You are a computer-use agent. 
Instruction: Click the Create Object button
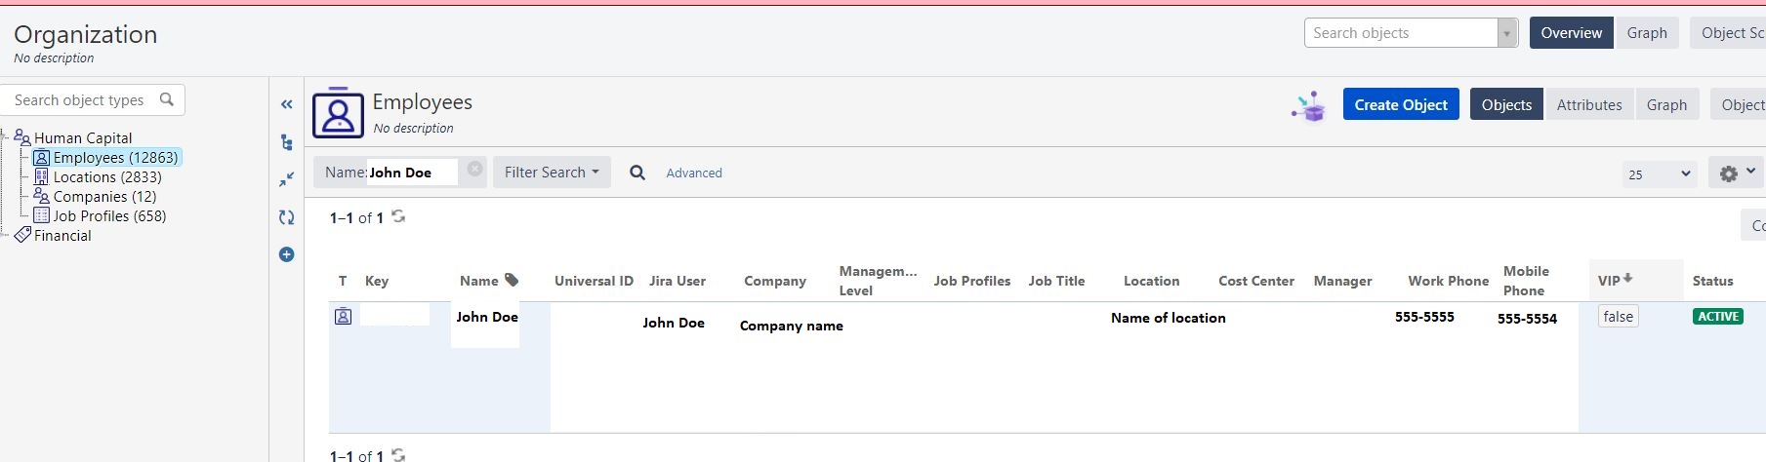coord(1401,104)
